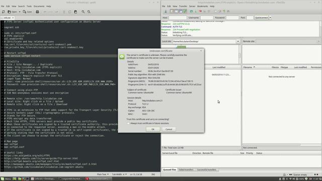Switch to vagrant terminal taskbar item
The image size is (322, 181).
(x=70, y=179)
